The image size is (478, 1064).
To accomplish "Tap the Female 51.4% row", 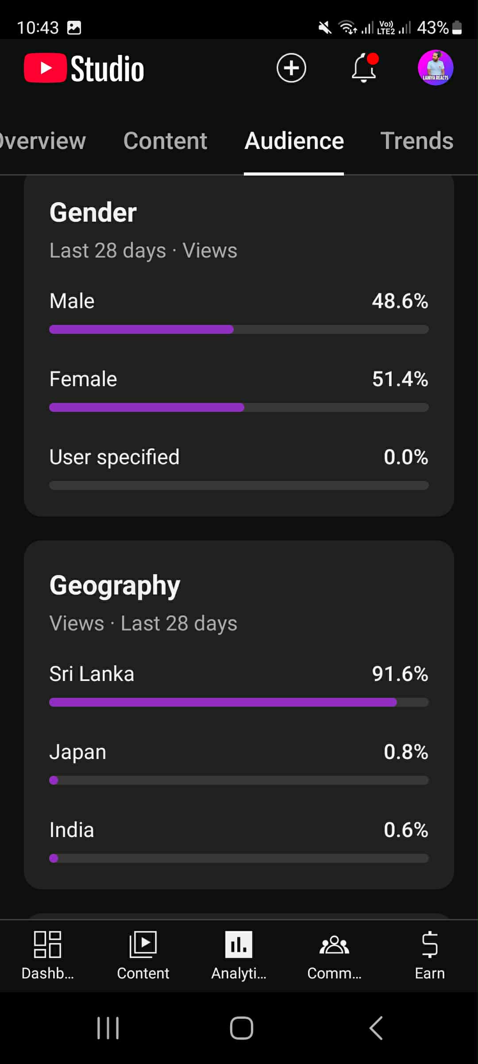I will (x=239, y=379).
